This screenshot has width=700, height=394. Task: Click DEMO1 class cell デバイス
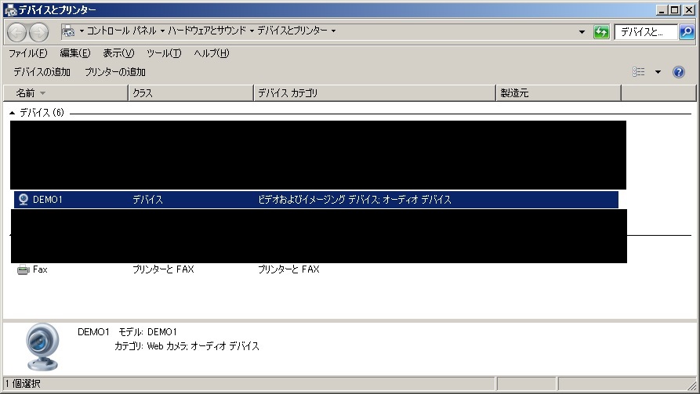tap(148, 200)
